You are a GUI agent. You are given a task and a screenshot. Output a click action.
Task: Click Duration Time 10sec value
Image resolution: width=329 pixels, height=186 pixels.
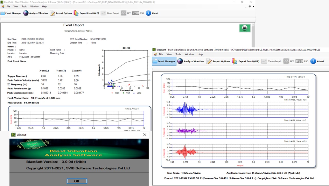[x=93, y=43]
